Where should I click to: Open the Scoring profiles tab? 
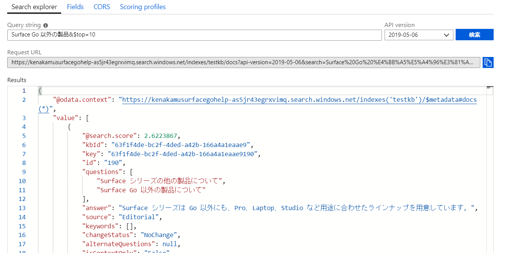143,7
